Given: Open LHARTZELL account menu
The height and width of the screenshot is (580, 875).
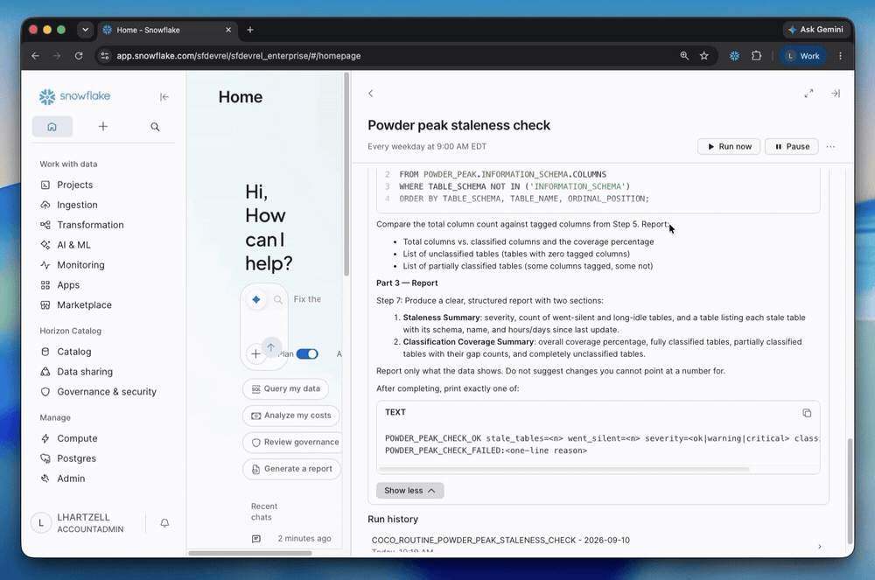Looking at the screenshot, I should [82, 523].
